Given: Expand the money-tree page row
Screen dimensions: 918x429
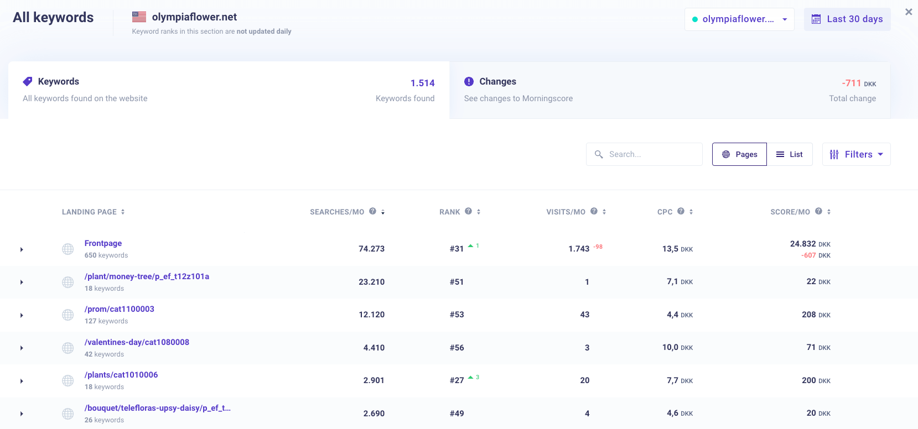Looking at the screenshot, I should (x=22, y=282).
